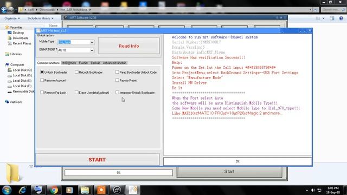Open Recent Places in Favorites
The image size is (347, 195).
click(22, 43)
